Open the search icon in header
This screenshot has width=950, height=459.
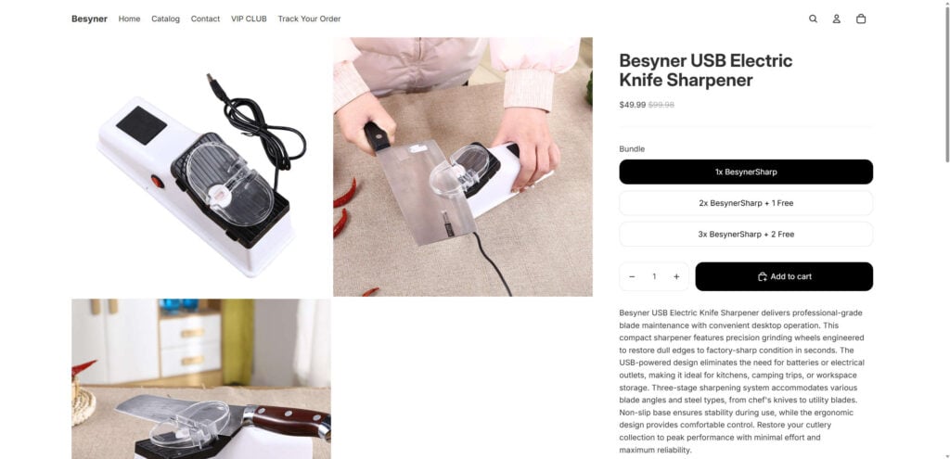[813, 19]
